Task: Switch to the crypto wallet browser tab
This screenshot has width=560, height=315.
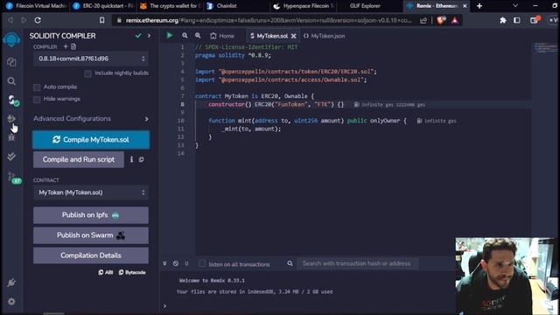Action: coord(170,6)
